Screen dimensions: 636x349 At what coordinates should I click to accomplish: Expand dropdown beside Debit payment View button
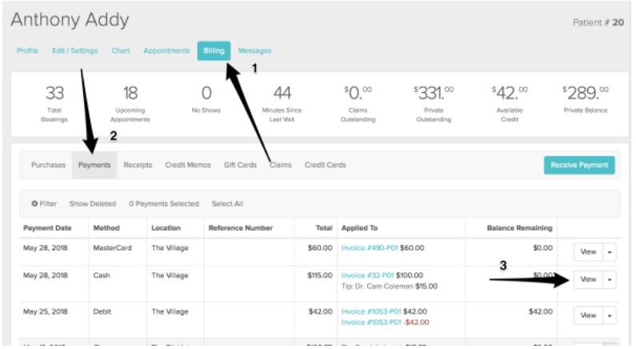(x=610, y=315)
